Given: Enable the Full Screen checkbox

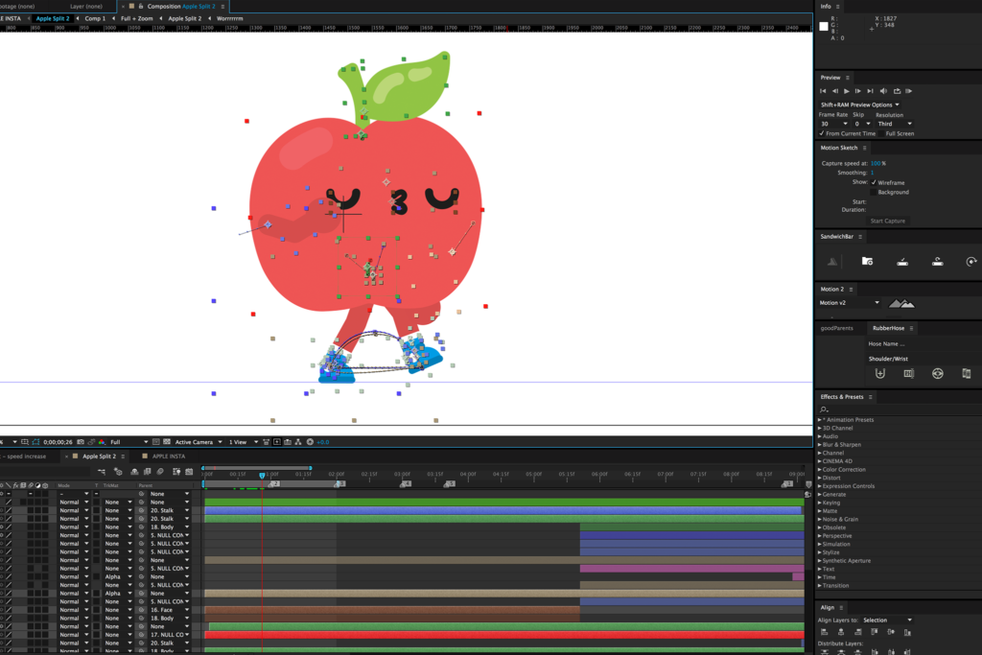Looking at the screenshot, I should 880,133.
